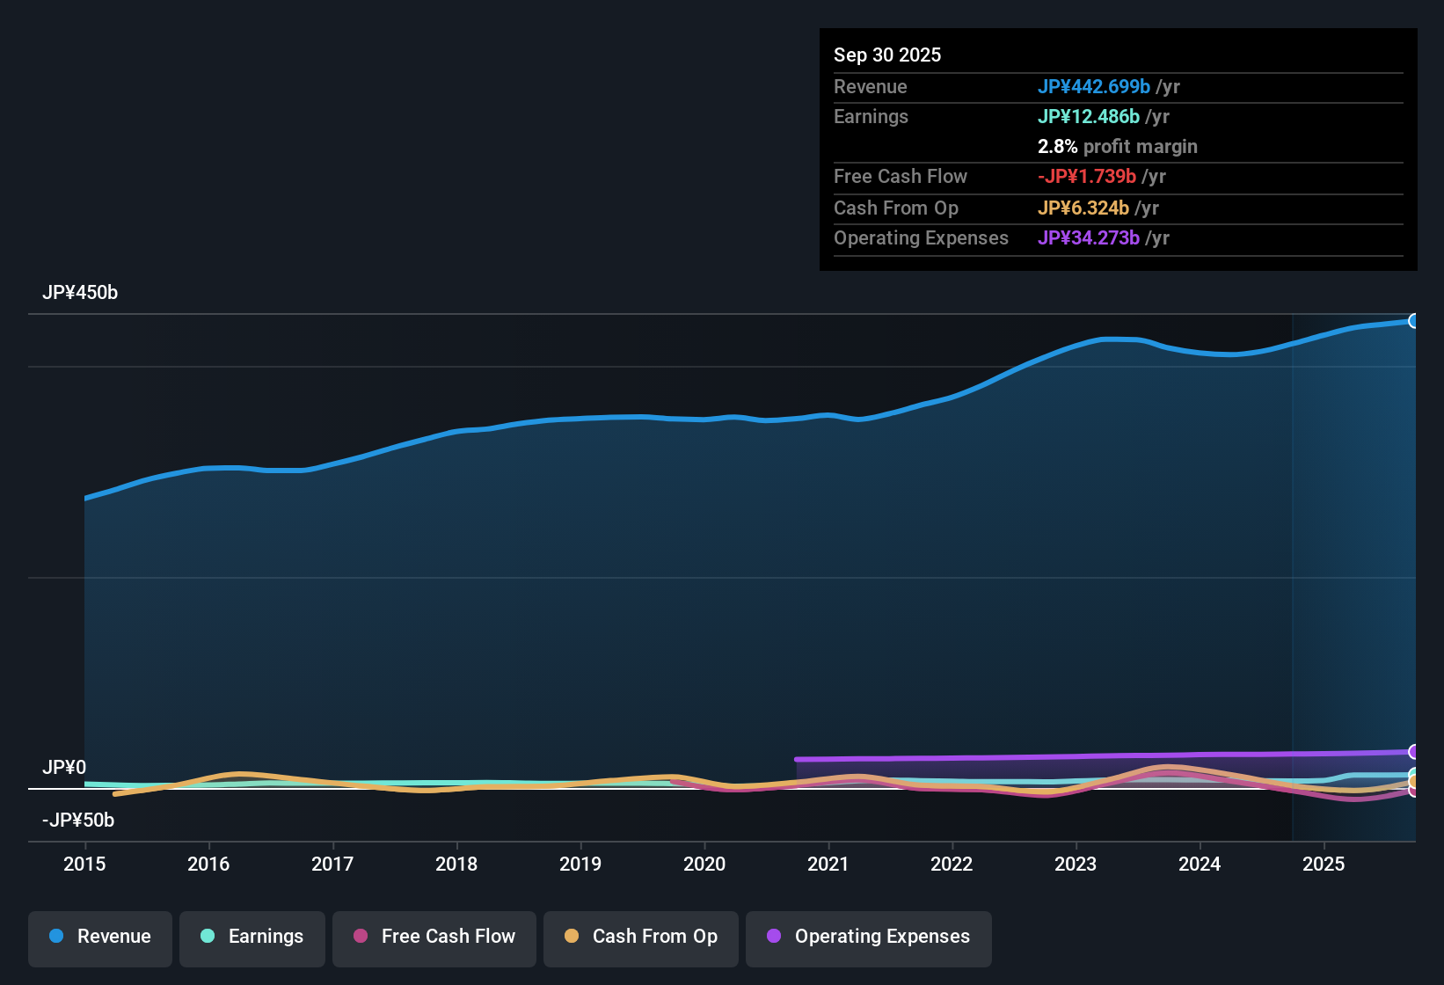Viewport: 1444px width, 985px height.
Task: Open the Revenue value JP¥442.699b detail
Action: click(1095, 87)
